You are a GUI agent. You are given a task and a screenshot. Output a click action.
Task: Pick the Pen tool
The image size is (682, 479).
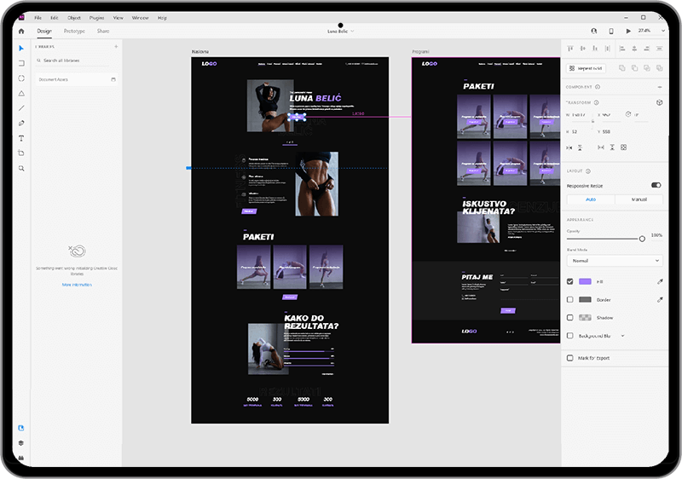[x=21, y=124]
